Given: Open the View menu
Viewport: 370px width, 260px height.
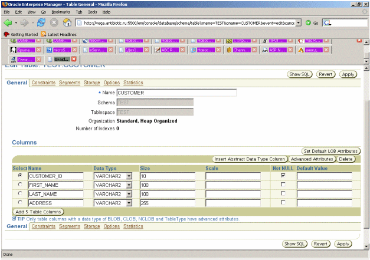Looking at the screenshot, I should pos(31,12).
